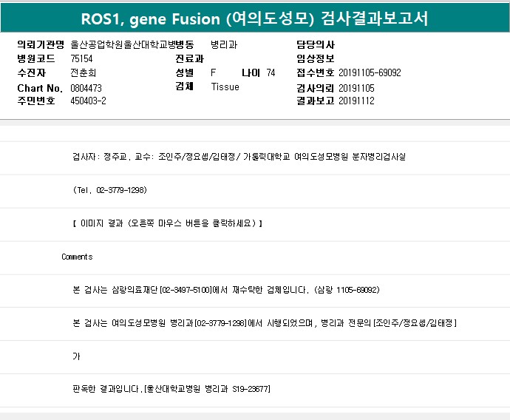
Task: Click the final line containing S19-23677
Action: click(x=171, y=389)
